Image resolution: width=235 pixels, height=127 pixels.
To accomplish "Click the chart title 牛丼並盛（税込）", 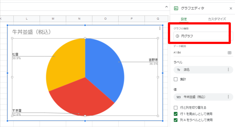I will click(x=31, y=32).
